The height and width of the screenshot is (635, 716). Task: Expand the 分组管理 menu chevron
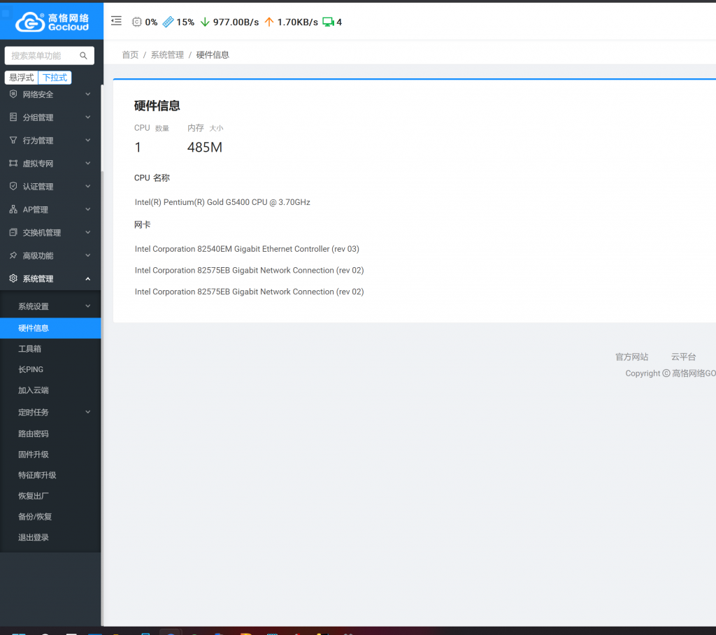[x=87, y=117]
